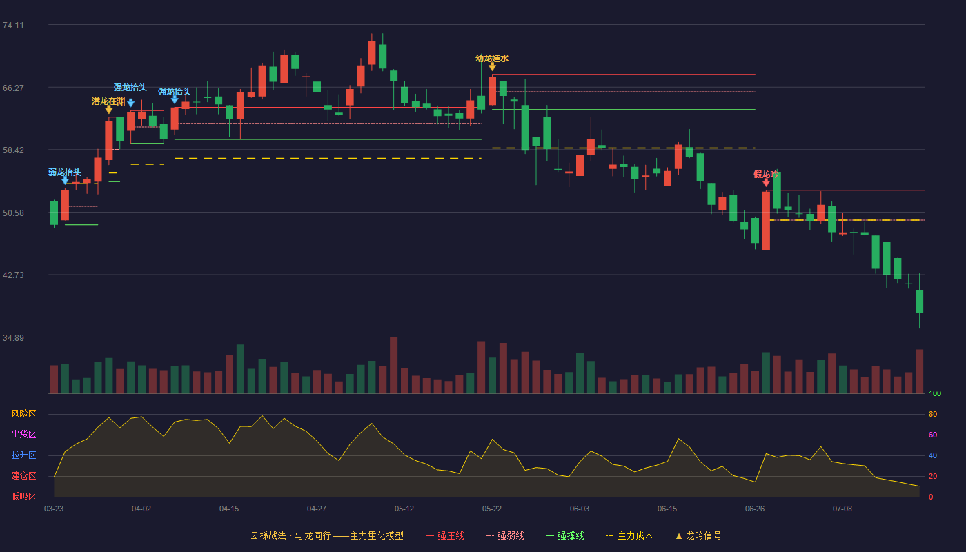This screenshot has height=552, width=966.
Task: Click the 66.27 price axis label
Action: tap(13, 88)
